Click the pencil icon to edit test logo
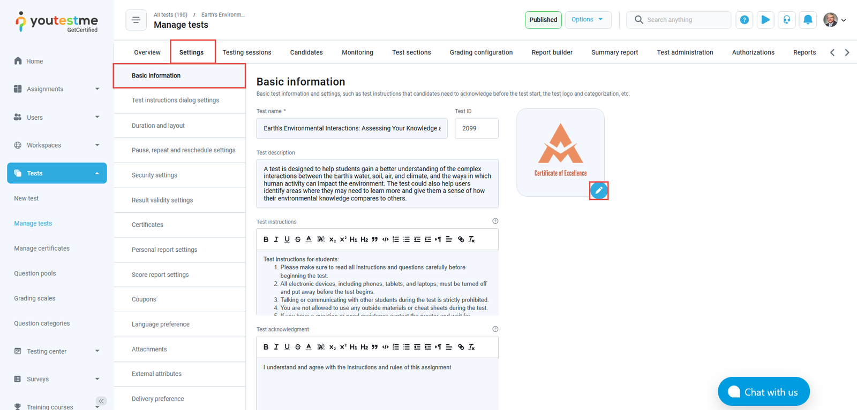The width and height of the screenshot is (857, 410). [x=598, y=190]
